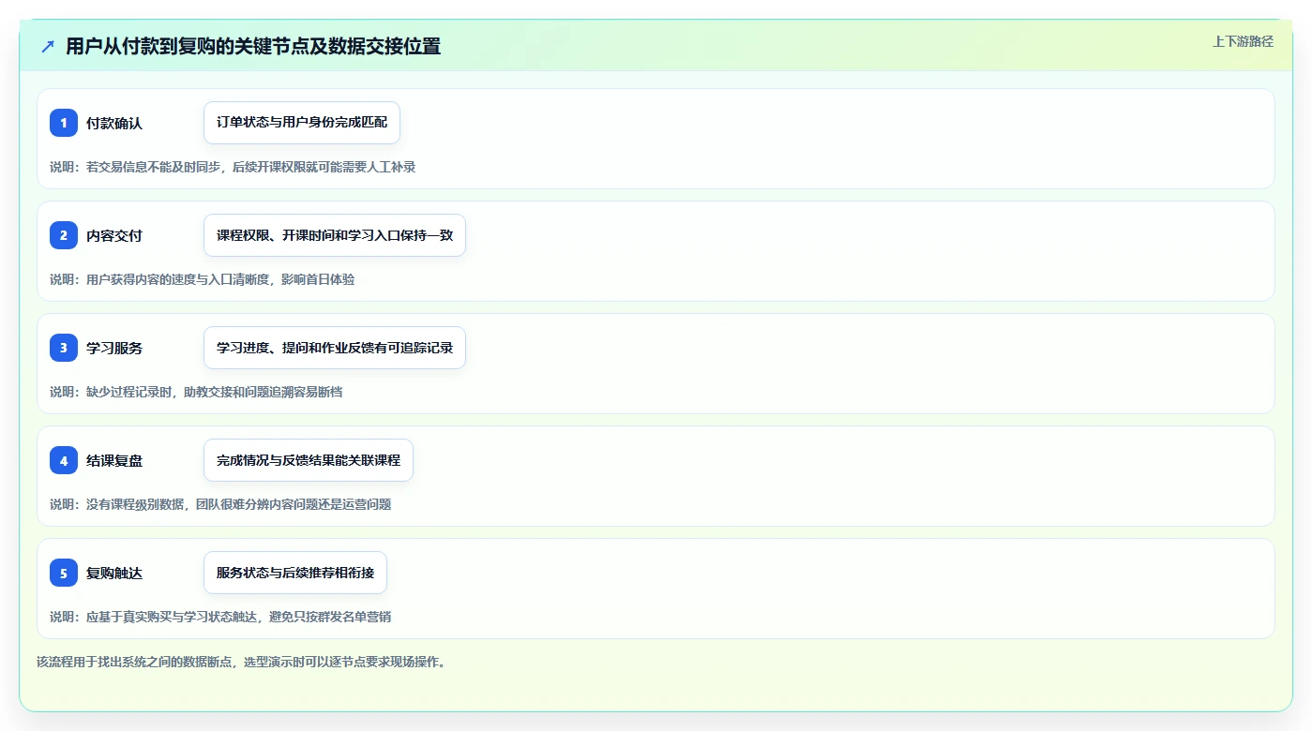Click the step 2 number badge
The width and height of the screenshot is (1312, 731).
[x=64, y=235]
